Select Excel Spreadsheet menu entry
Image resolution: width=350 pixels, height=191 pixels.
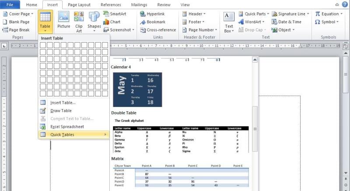(67, 127)
